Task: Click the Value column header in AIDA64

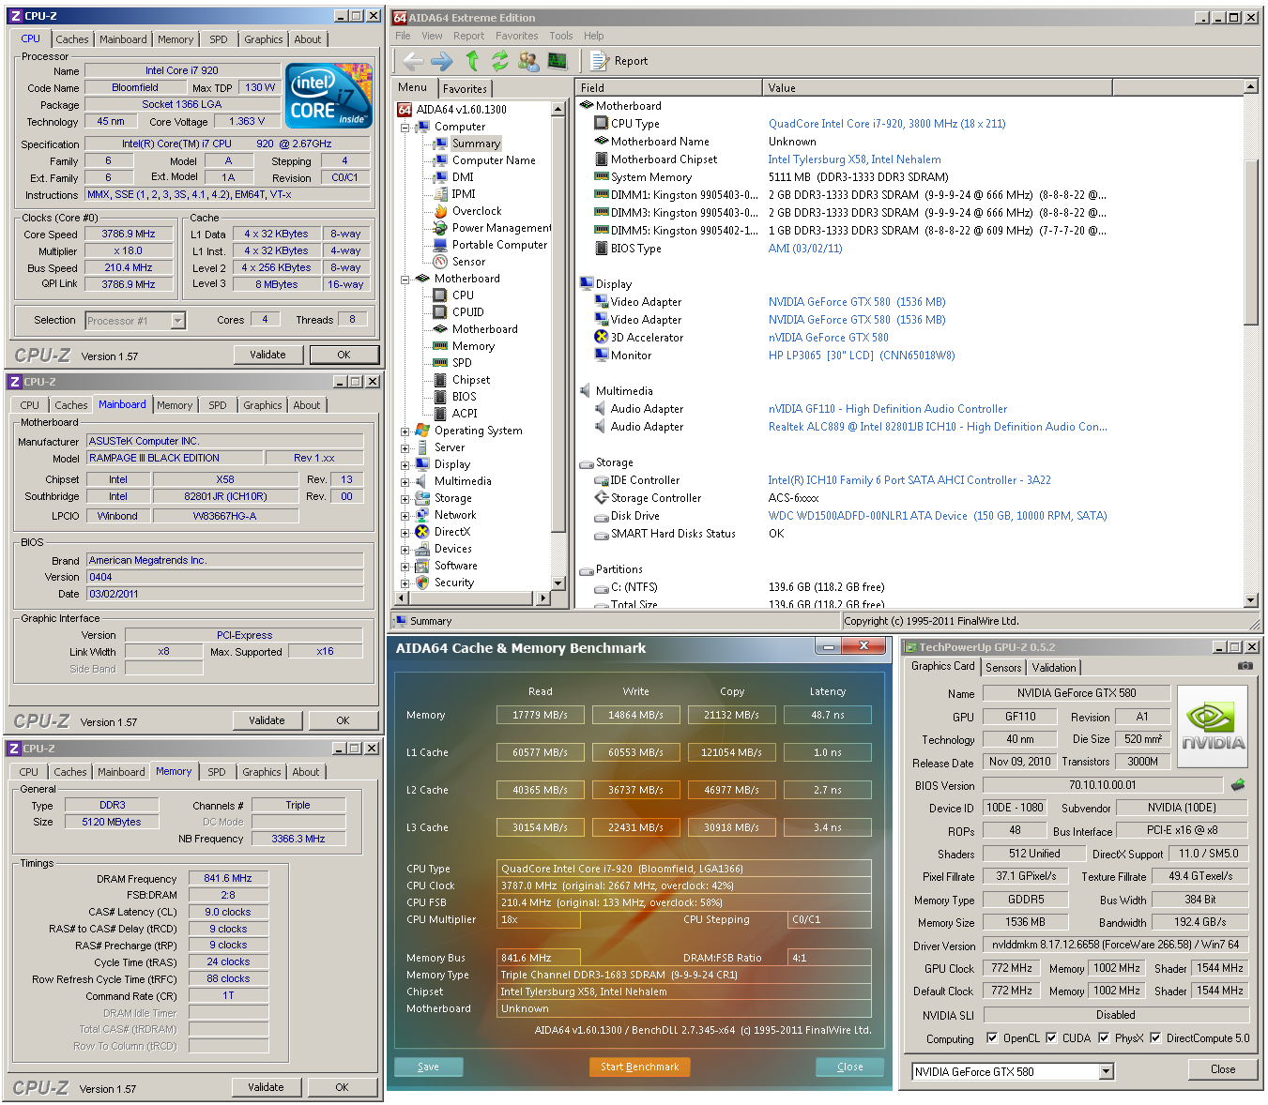Action: click(937, 87)
